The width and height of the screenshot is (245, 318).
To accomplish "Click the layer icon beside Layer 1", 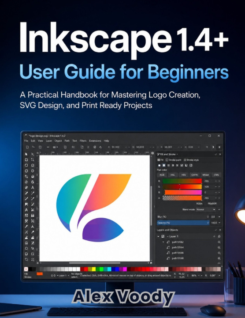I will (163, 236).
